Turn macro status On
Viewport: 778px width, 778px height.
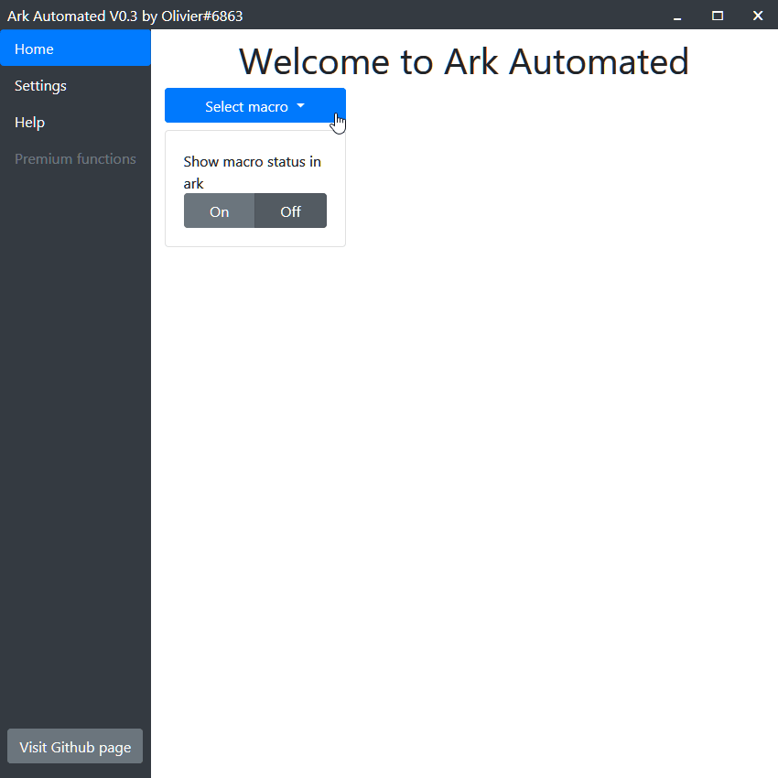coord(219,211)
